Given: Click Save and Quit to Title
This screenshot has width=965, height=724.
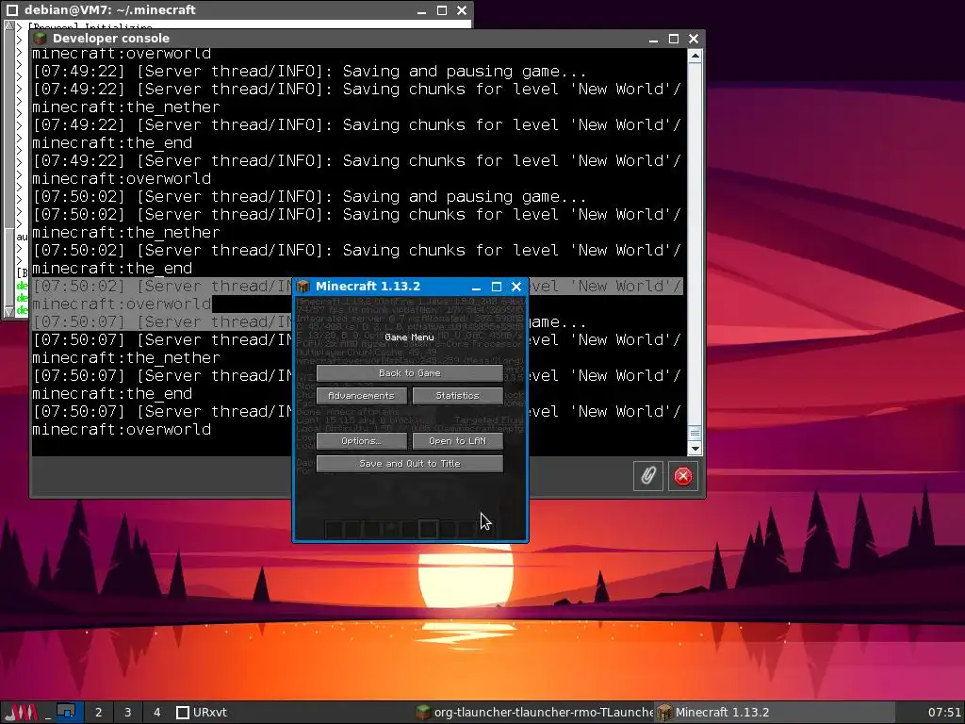Looking at the screenshot, I should pos(409,464).
